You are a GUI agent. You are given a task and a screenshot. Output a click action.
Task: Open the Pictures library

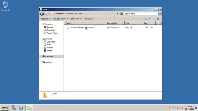click(x=50, y=48)
